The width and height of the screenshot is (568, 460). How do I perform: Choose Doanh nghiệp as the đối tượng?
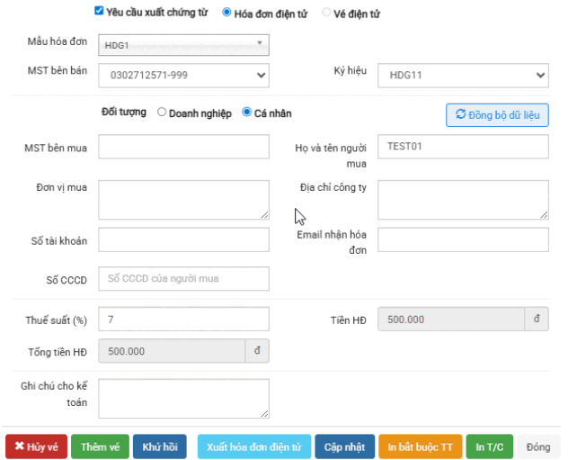(x=162, y=113)
